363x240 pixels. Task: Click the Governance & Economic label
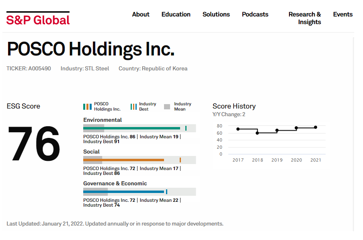point(115,183)
